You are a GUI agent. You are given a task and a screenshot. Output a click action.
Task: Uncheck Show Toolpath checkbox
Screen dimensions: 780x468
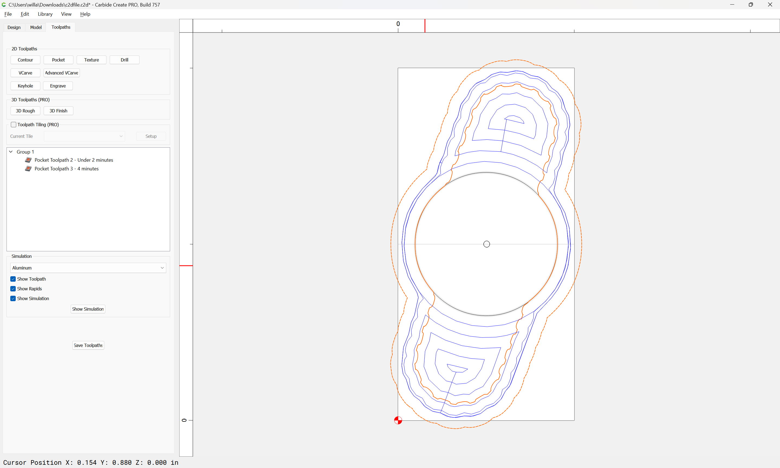[13, 279]
